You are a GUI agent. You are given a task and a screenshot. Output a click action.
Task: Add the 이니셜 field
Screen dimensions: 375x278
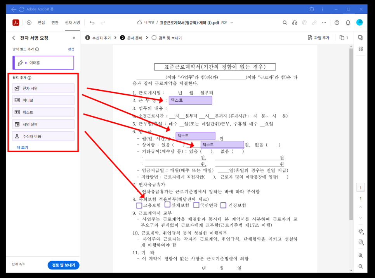pyautogui.click(x=43, y=100)
